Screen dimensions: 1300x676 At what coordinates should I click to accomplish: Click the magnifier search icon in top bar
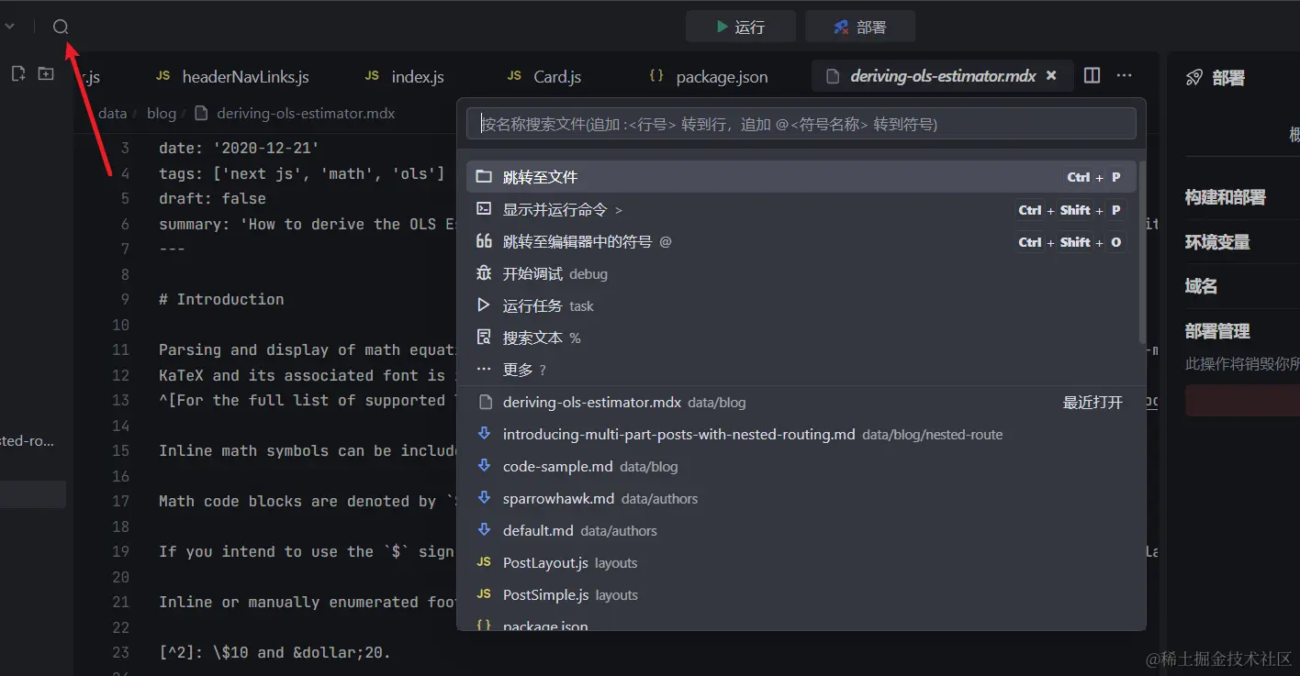pyautogui.click(x=61, y=27)
